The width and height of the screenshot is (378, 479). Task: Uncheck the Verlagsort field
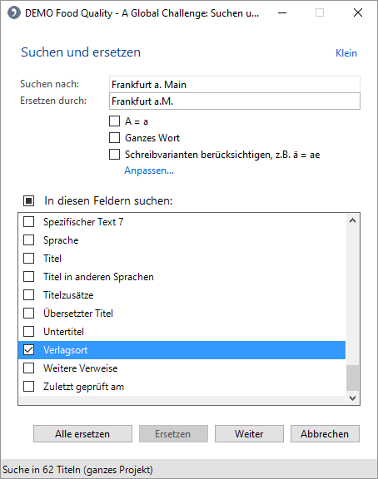click(29, 350)
